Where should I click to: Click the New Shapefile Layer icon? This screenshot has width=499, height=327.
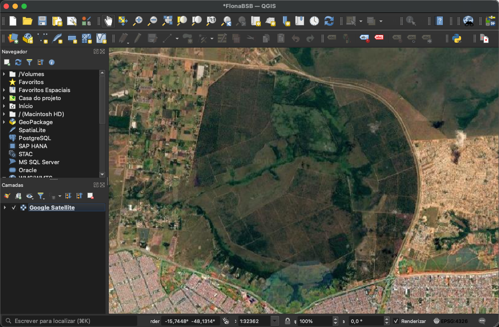(x=42, y=38)
